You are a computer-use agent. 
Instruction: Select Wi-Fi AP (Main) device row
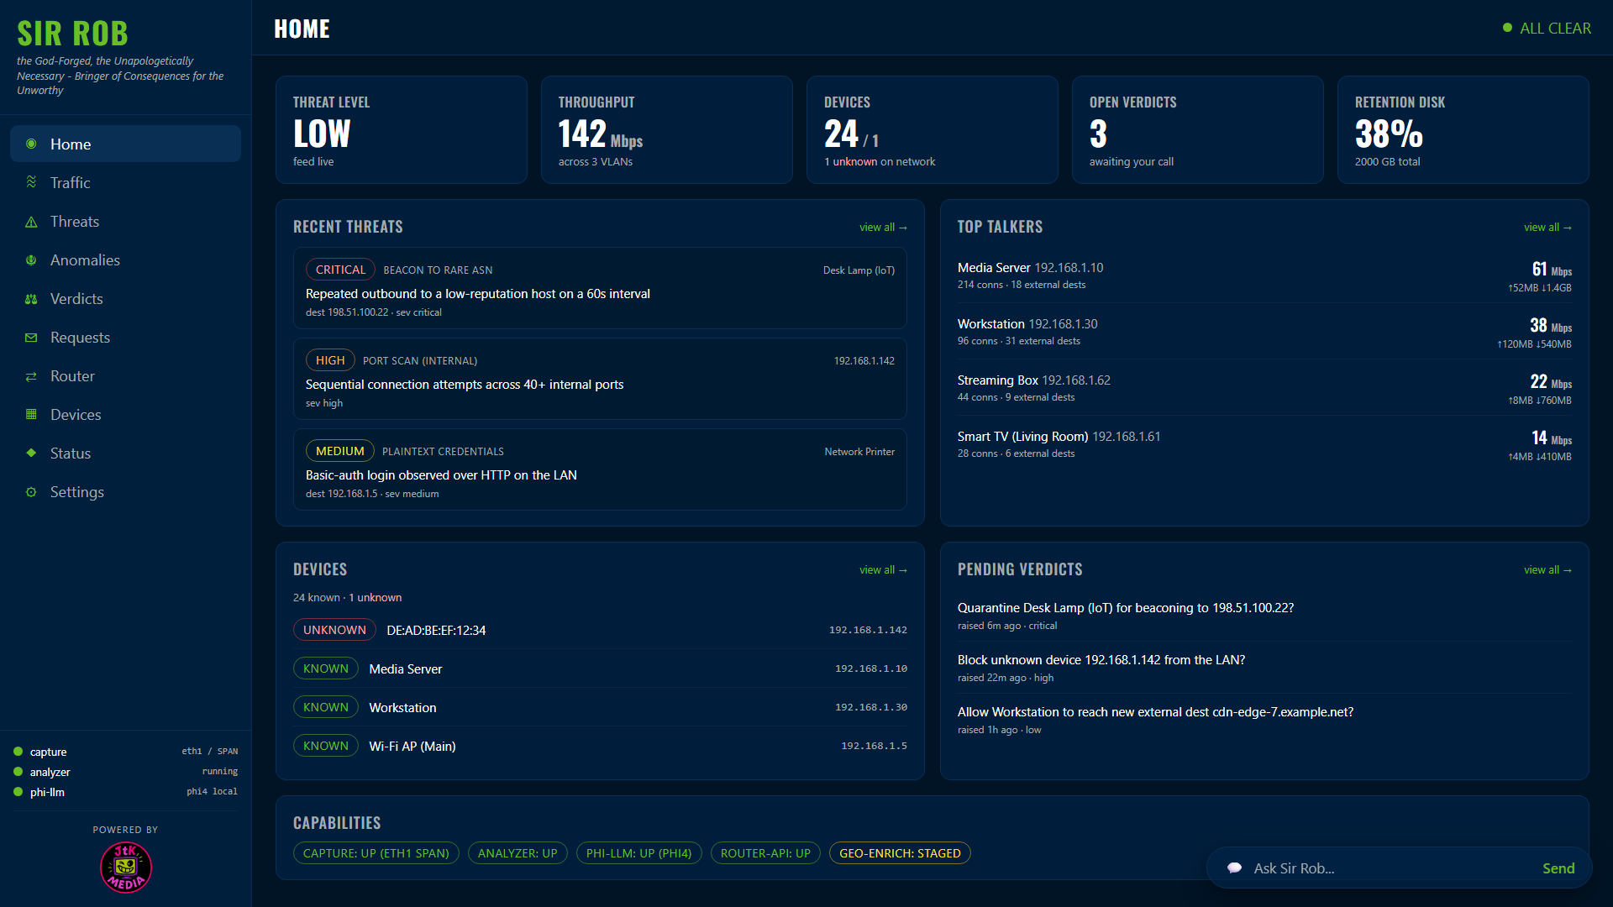(x=600, y=746)
